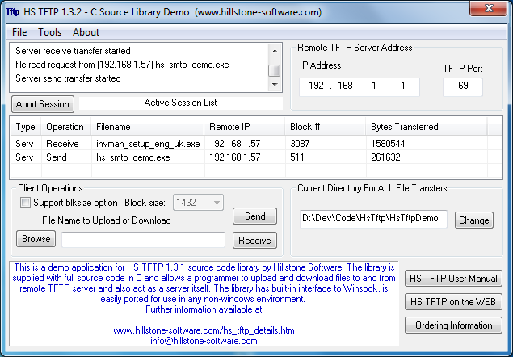Click the current directory path field
Screen dimensions: 513x357
tap(373, 219)
